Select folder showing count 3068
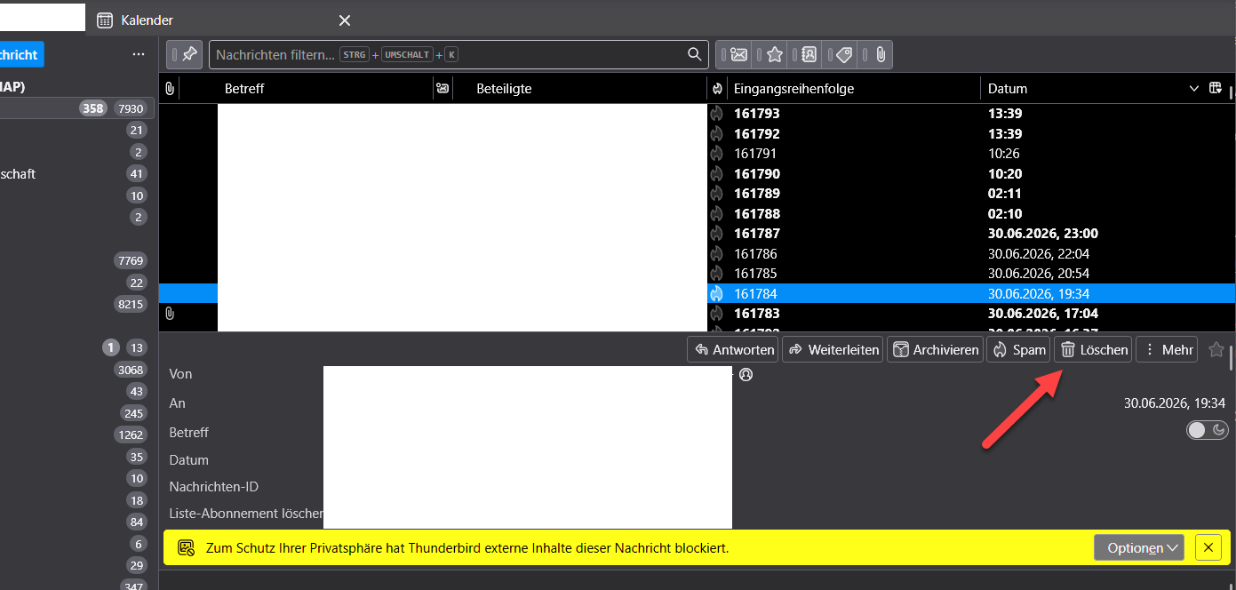Viewport: 1236px width, 590px height. tap(77, 370)
